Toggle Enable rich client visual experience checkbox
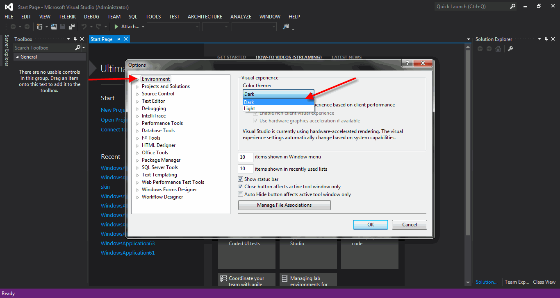The width and height of the screenshot is (560, 298). (x=256, y=113)
